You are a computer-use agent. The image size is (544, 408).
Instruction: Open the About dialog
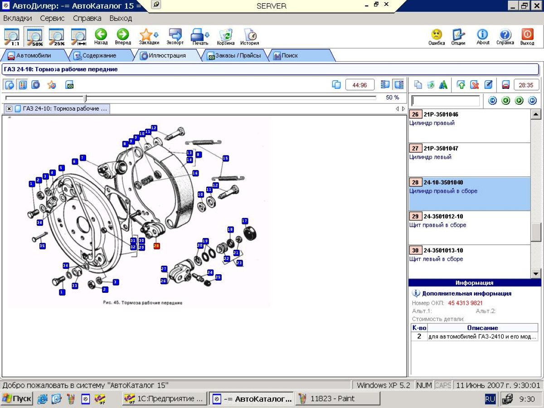[x=483, y=37]
